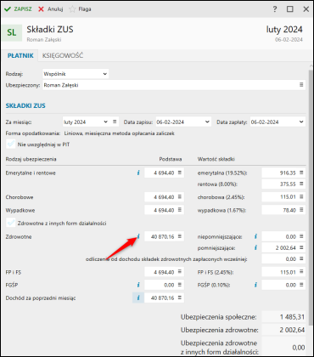Open the help question mark icon
This screenshot has width=314, height=357.
275,9
